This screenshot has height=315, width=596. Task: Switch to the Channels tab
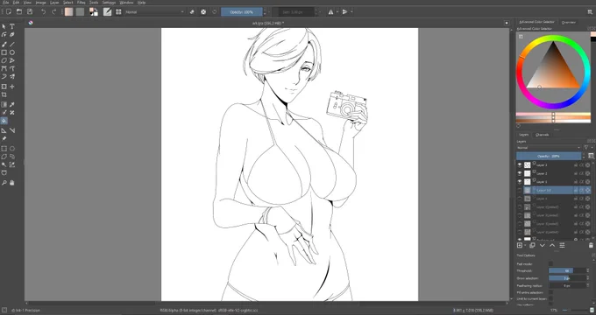tap(542, 135)
